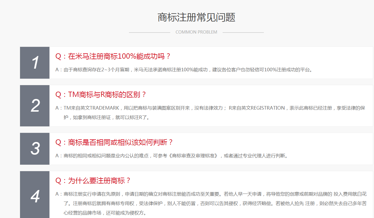Click the number 2 block
This screenshot has height=218, width=374.
tap(35, 106)
